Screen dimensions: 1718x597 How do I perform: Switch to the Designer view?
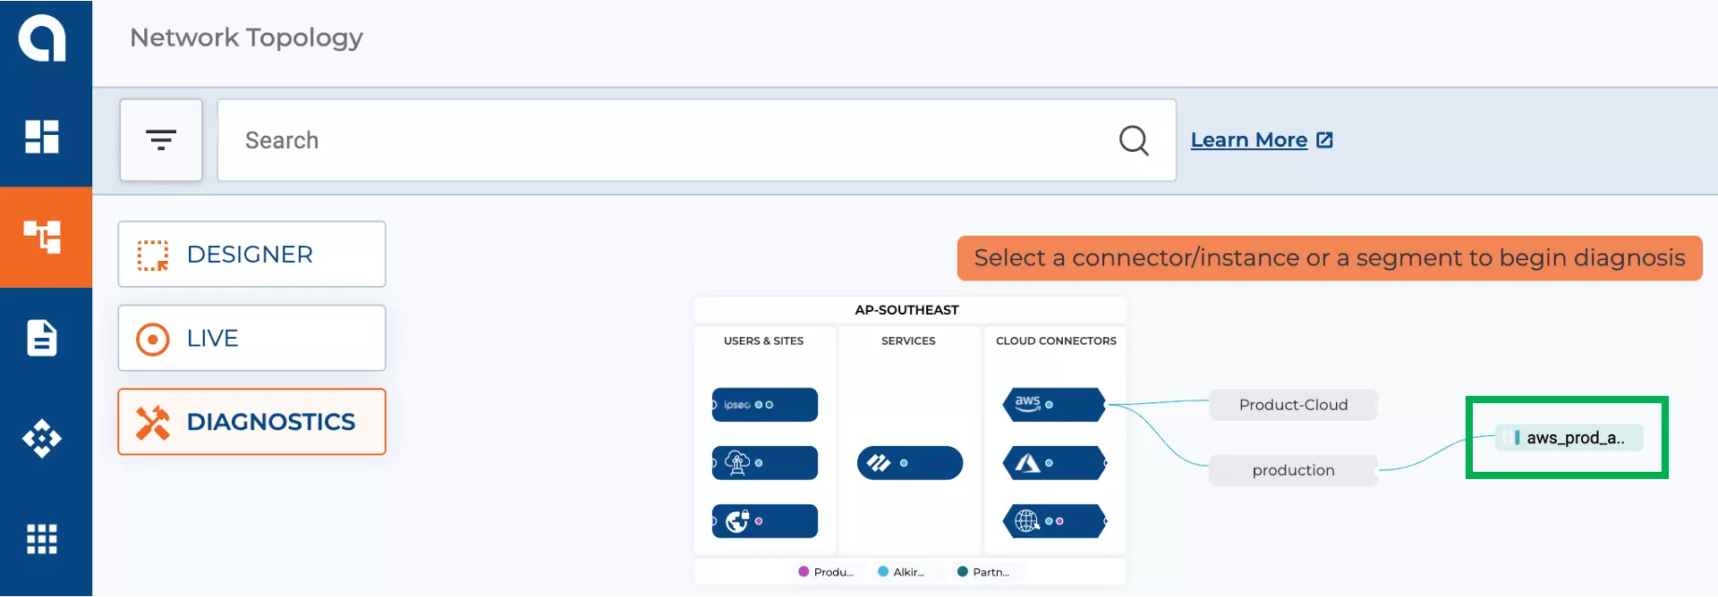[251, 255]
